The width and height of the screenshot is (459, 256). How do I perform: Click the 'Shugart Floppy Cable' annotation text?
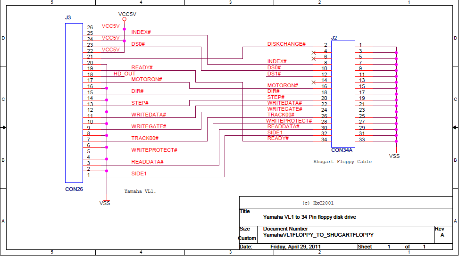(342, 162)
